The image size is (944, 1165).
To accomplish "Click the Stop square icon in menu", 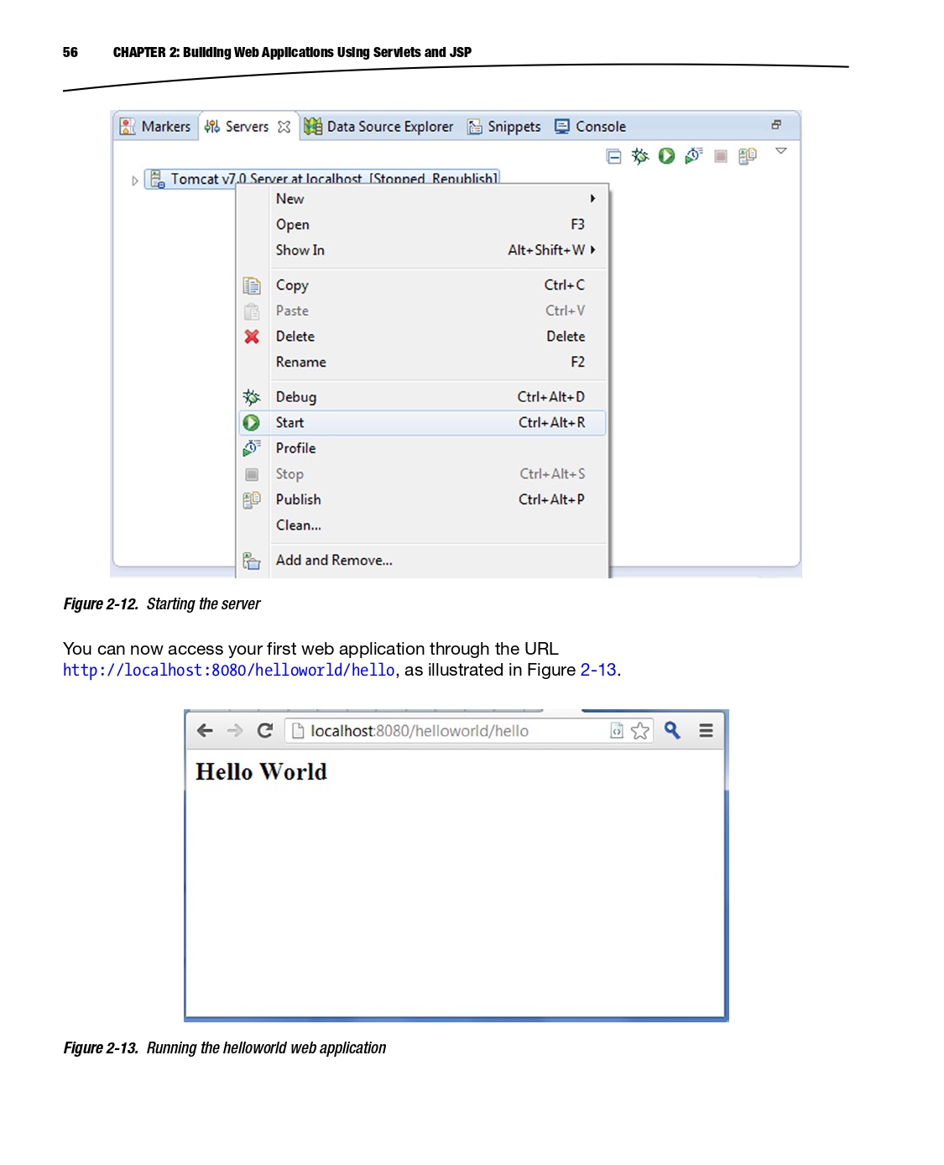I will 252,475.
